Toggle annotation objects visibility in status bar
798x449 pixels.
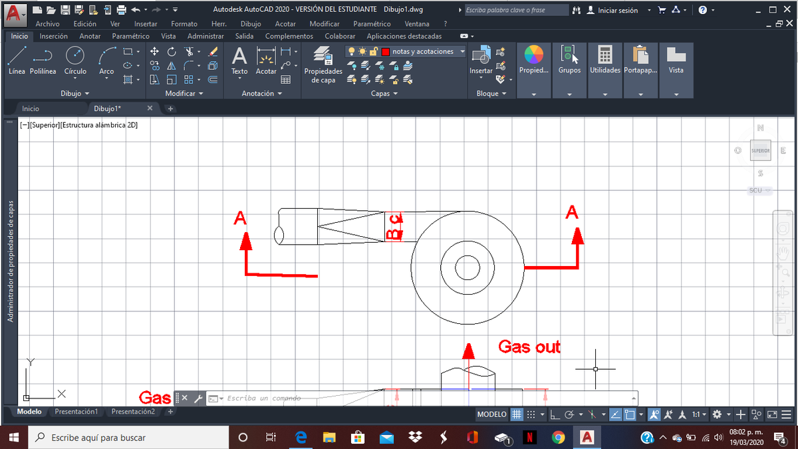(x=654, y=414)
